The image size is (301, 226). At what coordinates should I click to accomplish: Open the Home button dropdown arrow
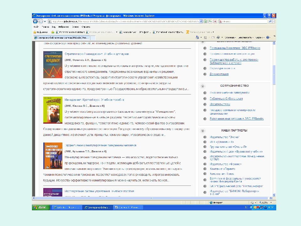tap(201, 37)
